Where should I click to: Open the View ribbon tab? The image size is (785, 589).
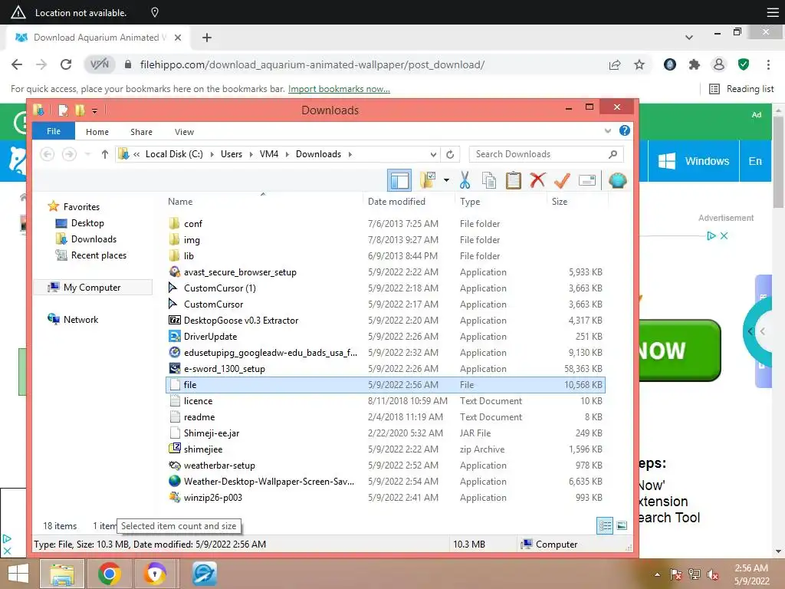pyautogui.click(x=184, y=132)
